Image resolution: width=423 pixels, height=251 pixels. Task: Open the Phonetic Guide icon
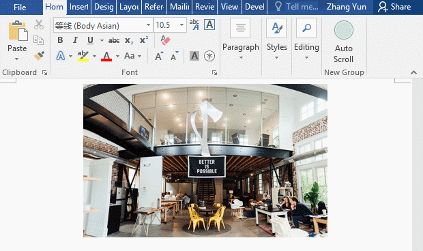click(194, 25)
